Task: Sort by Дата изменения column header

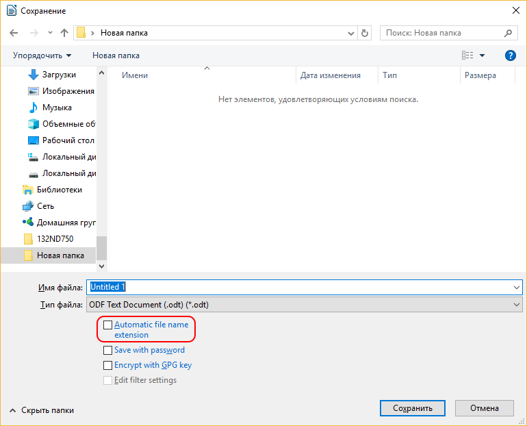Action: [330, 75]
